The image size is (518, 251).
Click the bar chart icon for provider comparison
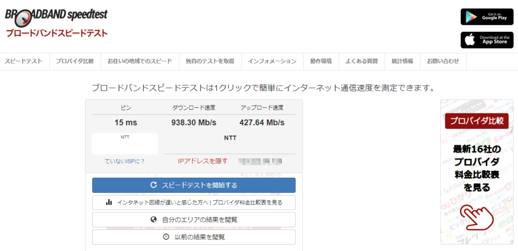click(x=109, y=202)
